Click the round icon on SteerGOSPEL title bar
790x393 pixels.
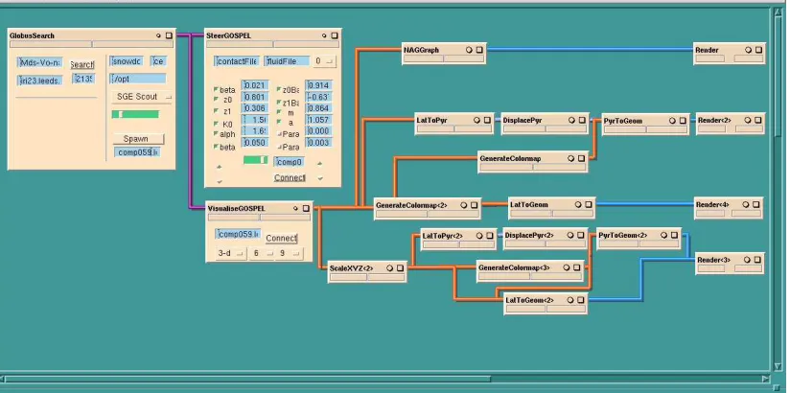(324, 35)
